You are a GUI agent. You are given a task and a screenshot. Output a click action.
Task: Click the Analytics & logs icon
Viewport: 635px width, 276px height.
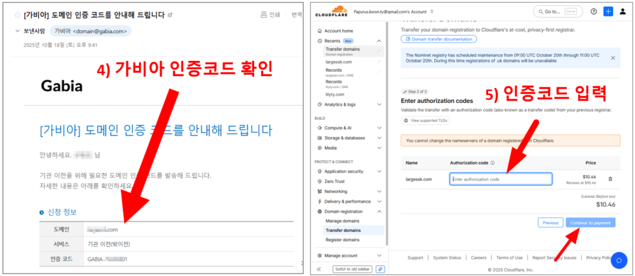320,105
